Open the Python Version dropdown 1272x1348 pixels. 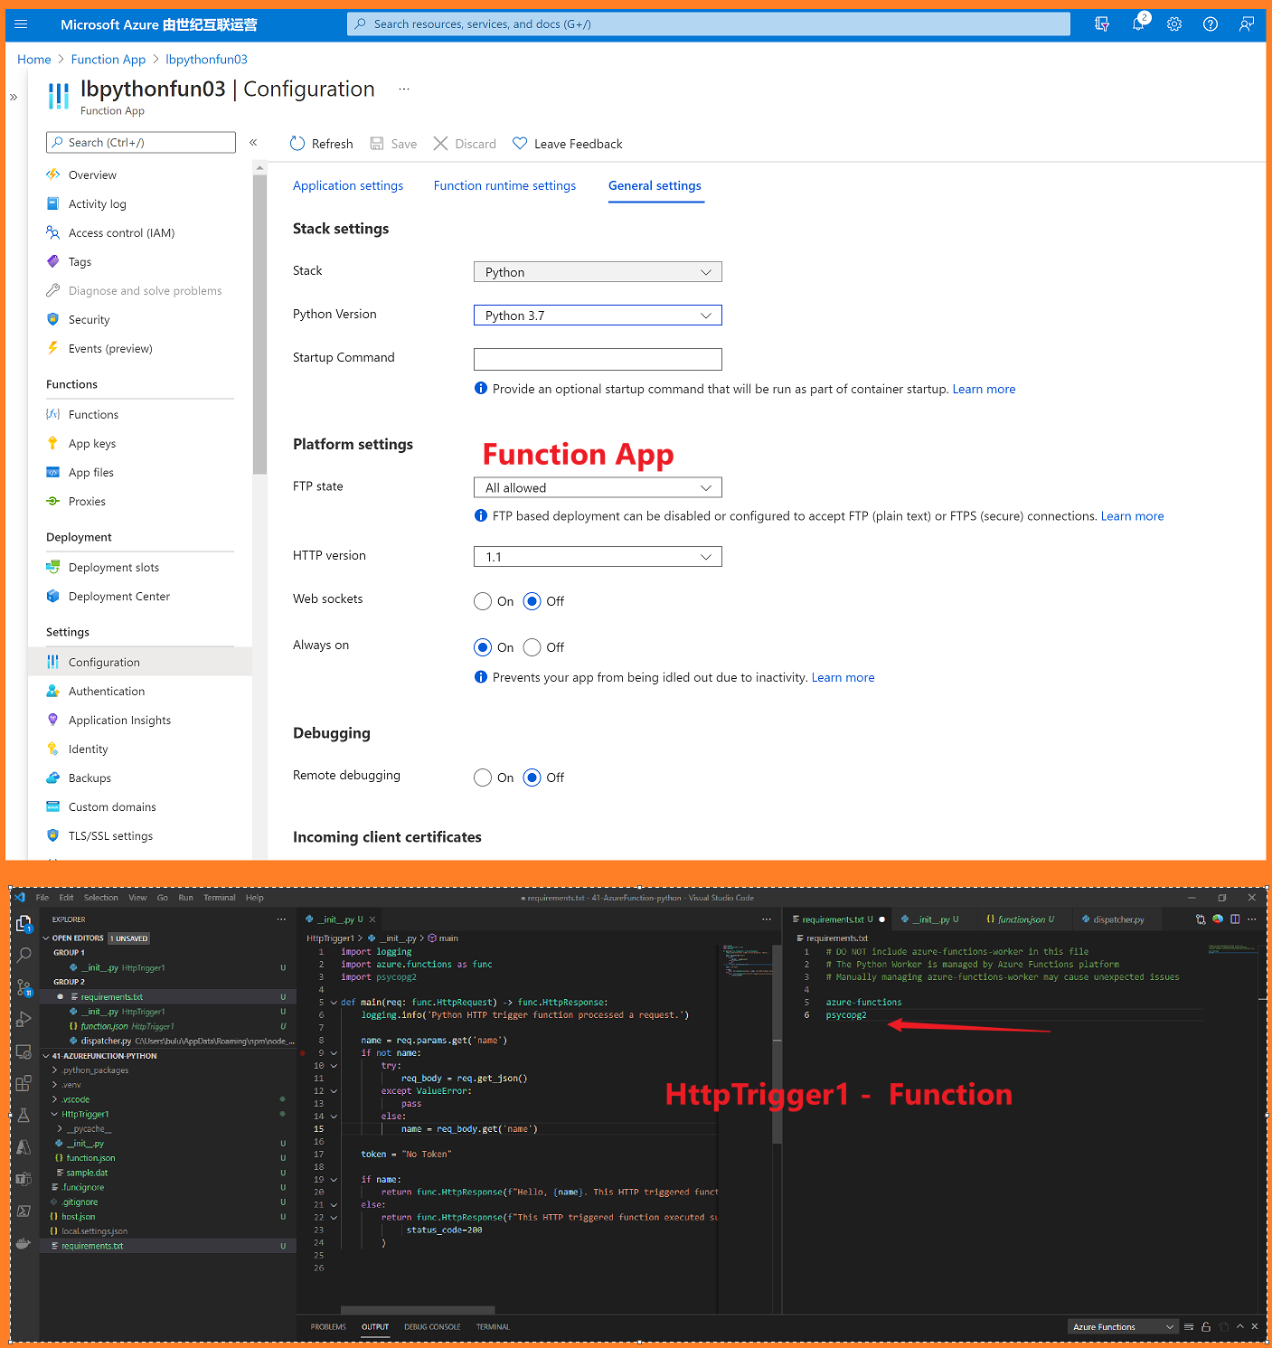point(597,315)
